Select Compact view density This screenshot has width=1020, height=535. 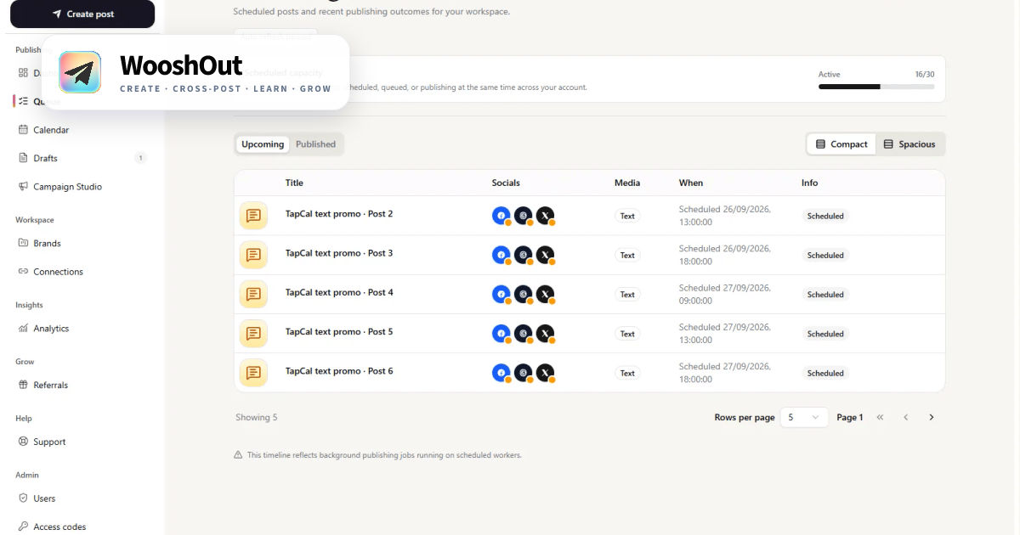pyautogui.click(x=841, y=144)
